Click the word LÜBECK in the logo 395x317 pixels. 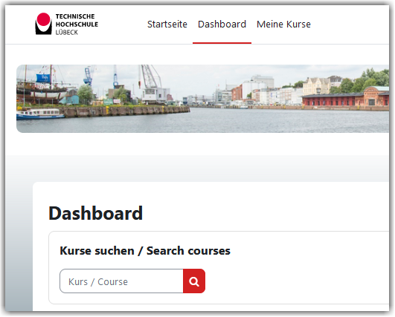tap(67, 33)
